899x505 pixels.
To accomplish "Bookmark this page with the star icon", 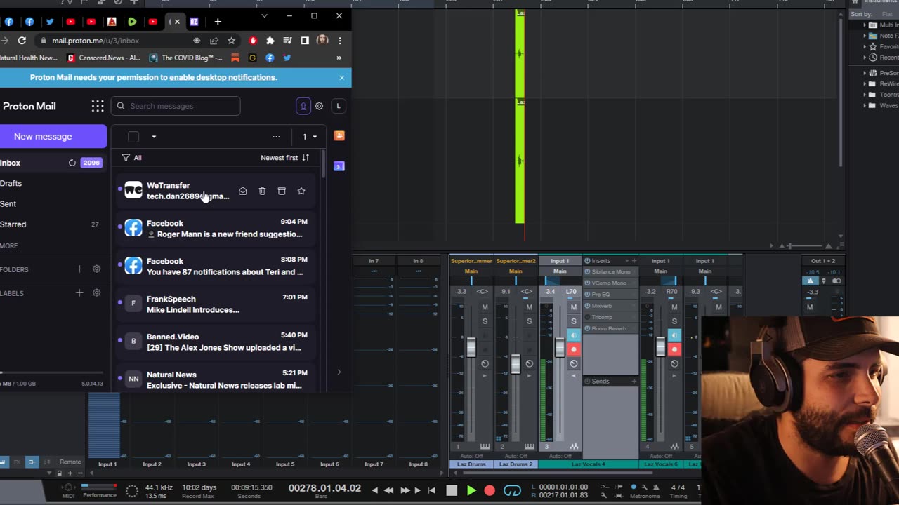I will pos(231,41).
